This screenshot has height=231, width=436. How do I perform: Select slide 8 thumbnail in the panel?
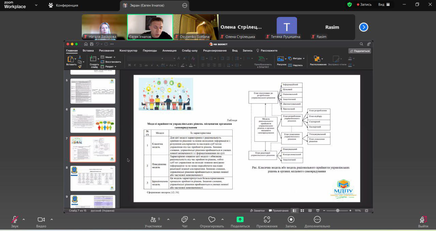click(93, 178)
